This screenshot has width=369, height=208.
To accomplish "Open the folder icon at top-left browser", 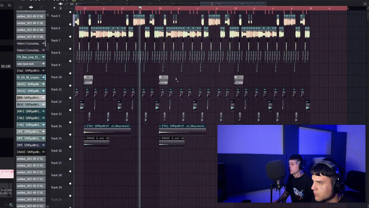I will coord(10,5).
